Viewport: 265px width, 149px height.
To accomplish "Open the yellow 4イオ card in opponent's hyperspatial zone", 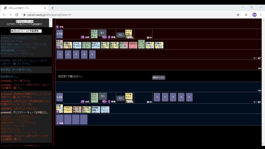I will point(129,34).
